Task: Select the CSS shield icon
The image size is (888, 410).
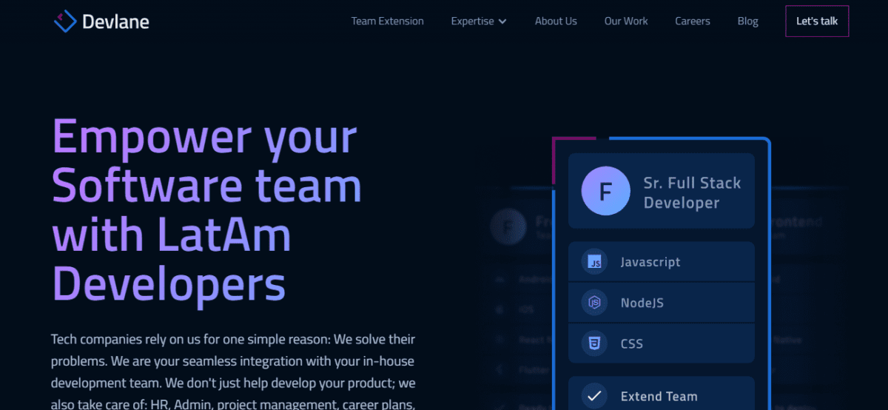Action: (593, 343)
